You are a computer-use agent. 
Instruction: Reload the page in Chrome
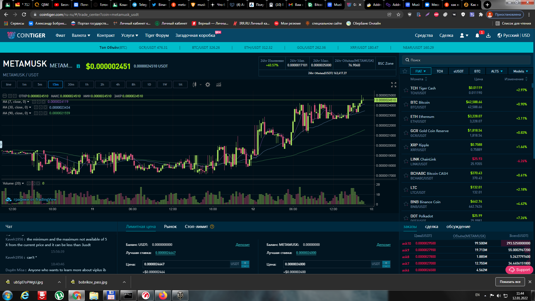[x=24, y=14]
